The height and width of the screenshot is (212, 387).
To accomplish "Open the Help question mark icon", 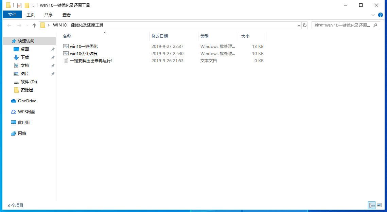I will (x=380, y=15).
